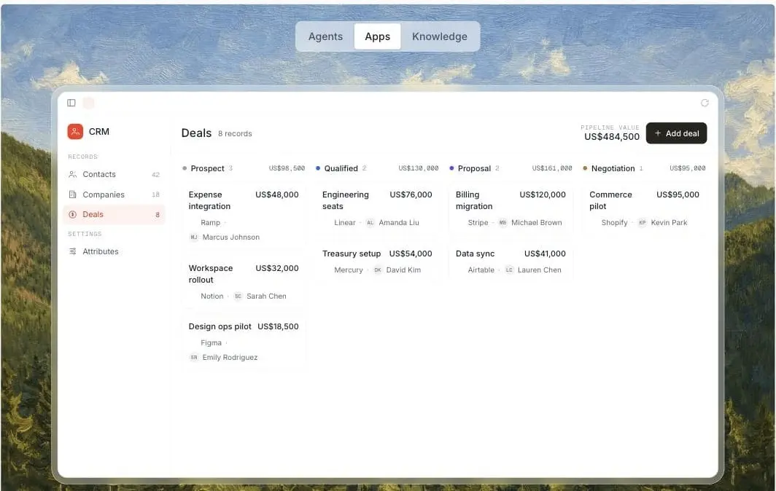
Task: Click Emily Rodriguez's ER avatar
Action: [194, 357]
